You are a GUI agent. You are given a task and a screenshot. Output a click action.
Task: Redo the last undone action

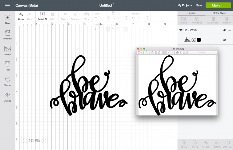[30, 16]
